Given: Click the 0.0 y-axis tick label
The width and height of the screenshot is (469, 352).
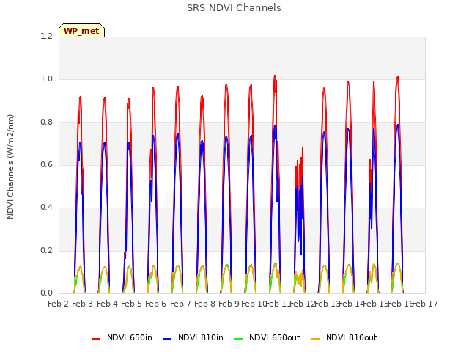Looking at the screenshot, I should click(x=46, y=293).
